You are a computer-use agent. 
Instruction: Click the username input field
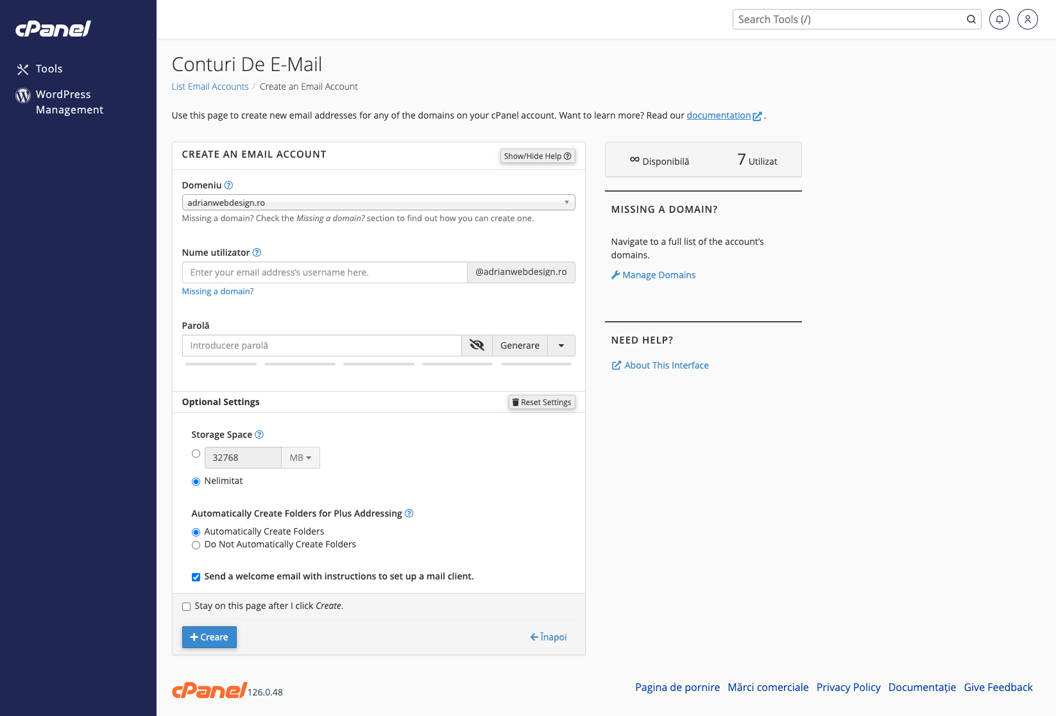(x=325, y=272)
